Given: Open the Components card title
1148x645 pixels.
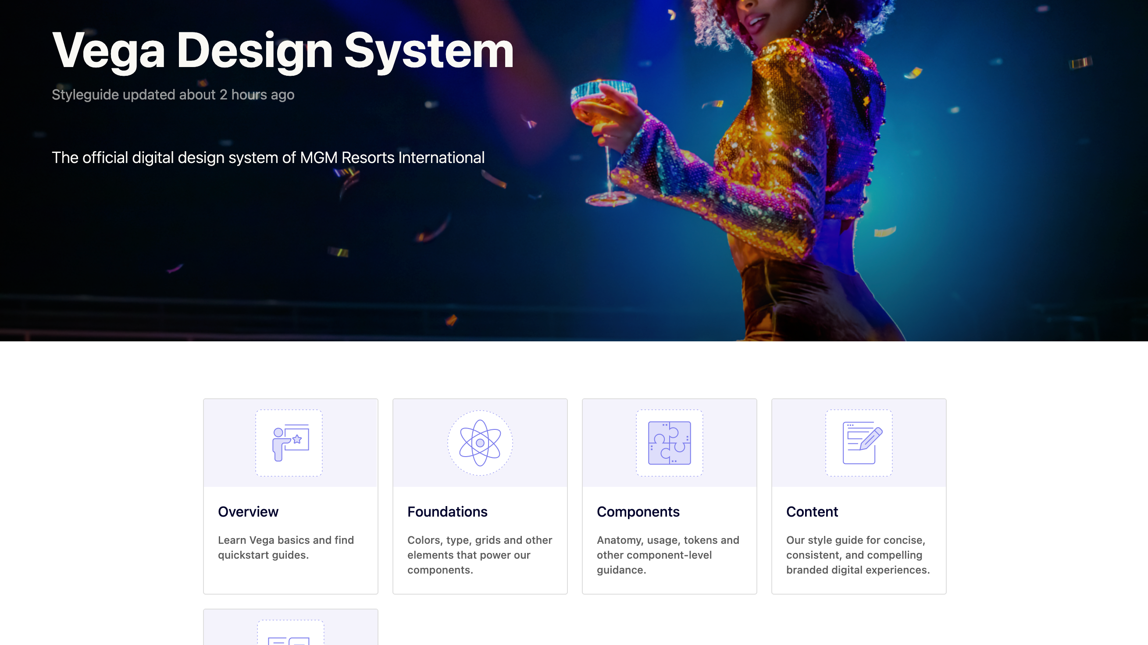Looking at the screenshot, I should (x=638, y=511).
